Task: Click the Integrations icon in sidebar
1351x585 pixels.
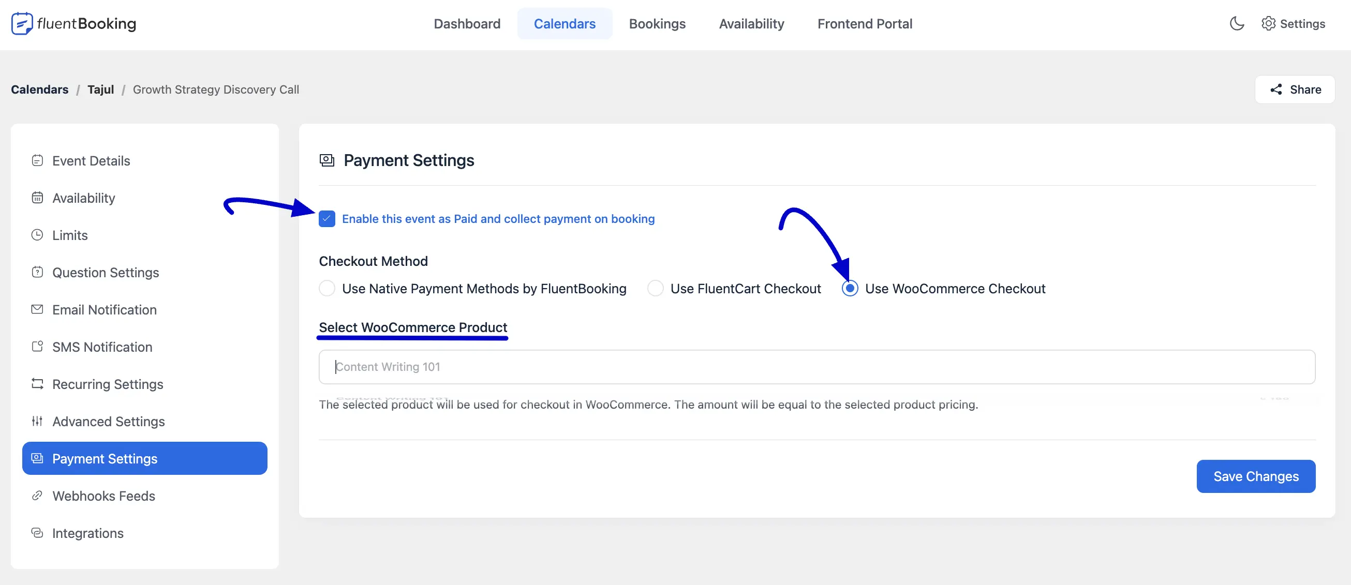Action: tap(37, 533)
